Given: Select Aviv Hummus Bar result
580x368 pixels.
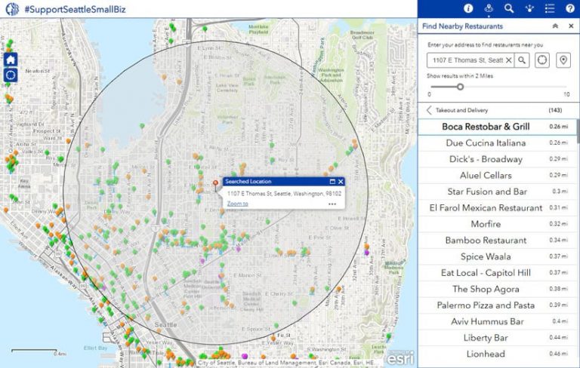Looking at the screenshot, I should (497, 322).
